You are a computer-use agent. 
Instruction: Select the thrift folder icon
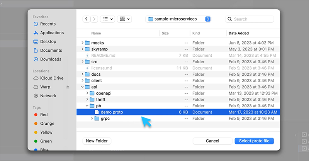[x=92, y=100]
